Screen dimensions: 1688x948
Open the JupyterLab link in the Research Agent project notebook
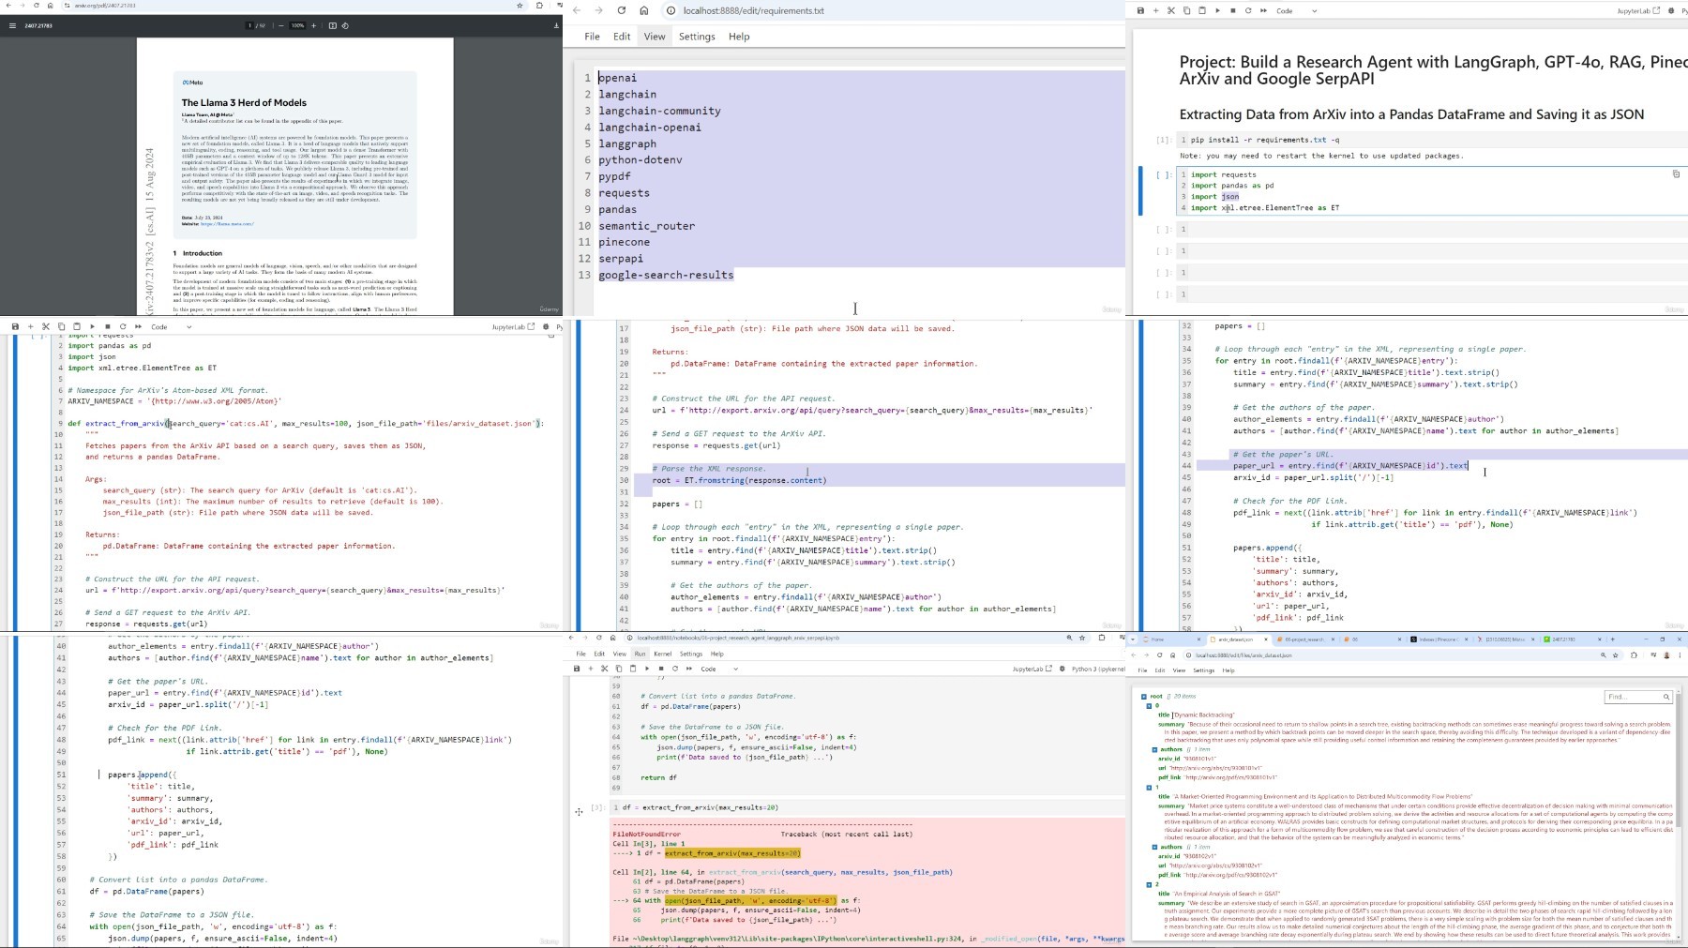pos(1638,10)
